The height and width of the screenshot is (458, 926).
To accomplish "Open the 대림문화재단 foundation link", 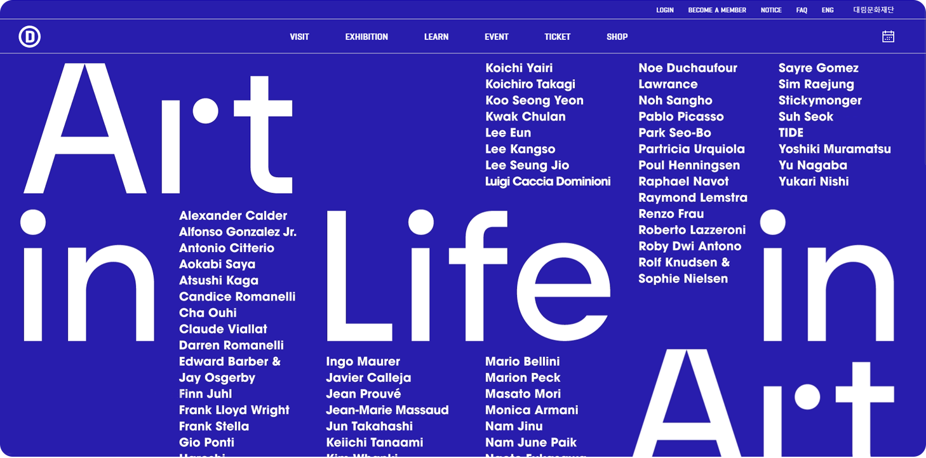I will (x=873, y=10).
